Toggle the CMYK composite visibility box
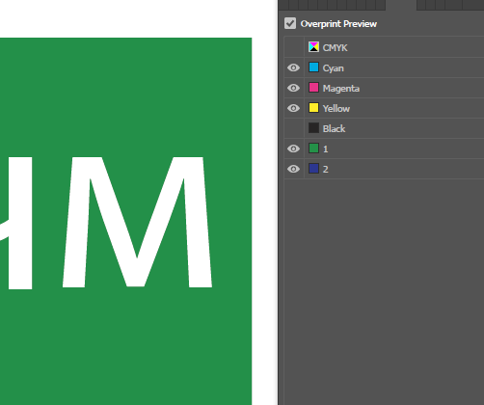The image size is (484, 405). click(293, 47)
